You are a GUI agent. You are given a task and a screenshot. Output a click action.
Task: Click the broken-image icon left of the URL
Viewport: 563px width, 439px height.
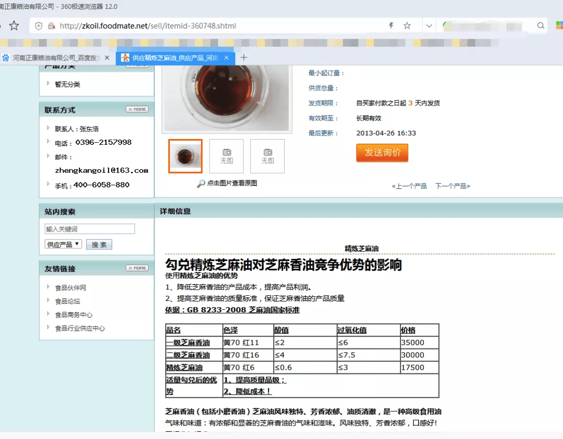click(x=52, y=25)
